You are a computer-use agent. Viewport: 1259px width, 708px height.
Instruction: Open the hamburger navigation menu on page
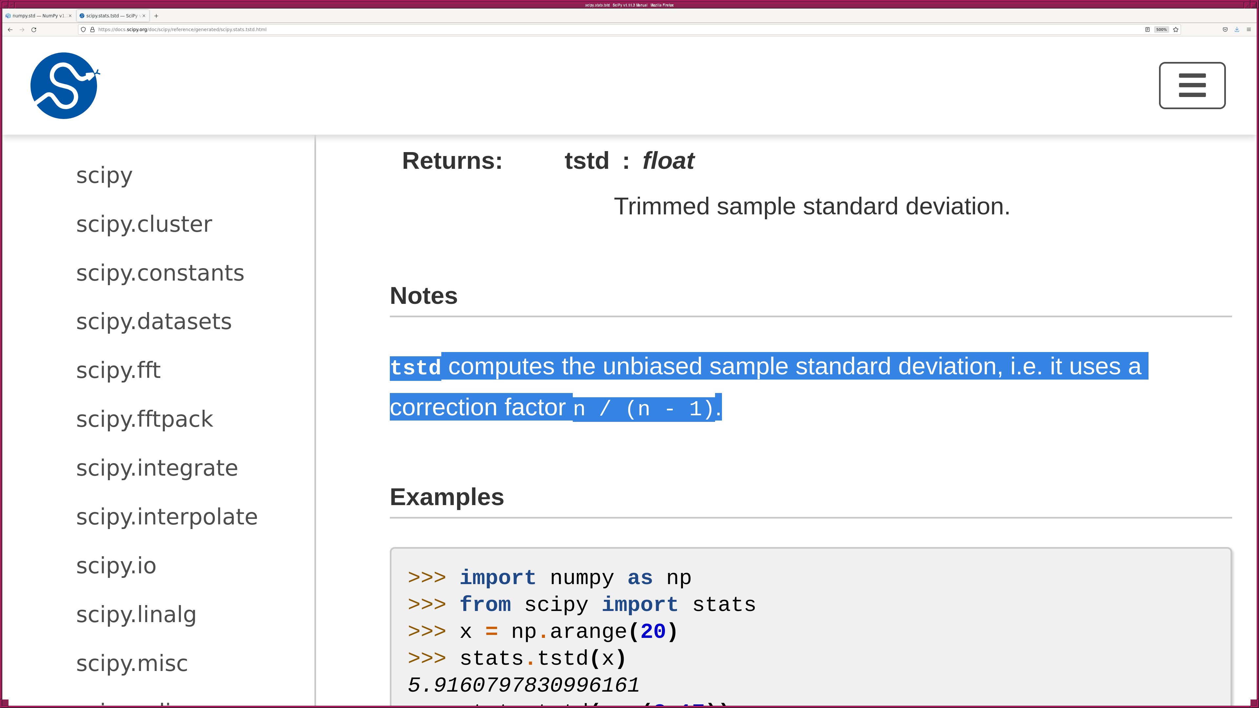pyautogui.click(x=1191, y=86)
